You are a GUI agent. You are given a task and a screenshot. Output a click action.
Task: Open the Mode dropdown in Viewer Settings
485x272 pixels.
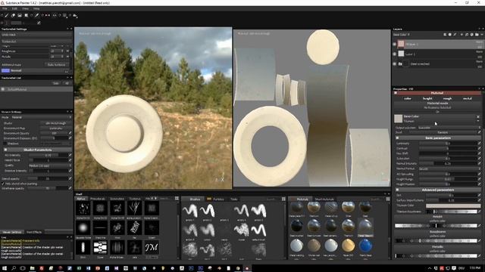coord(41,117)
